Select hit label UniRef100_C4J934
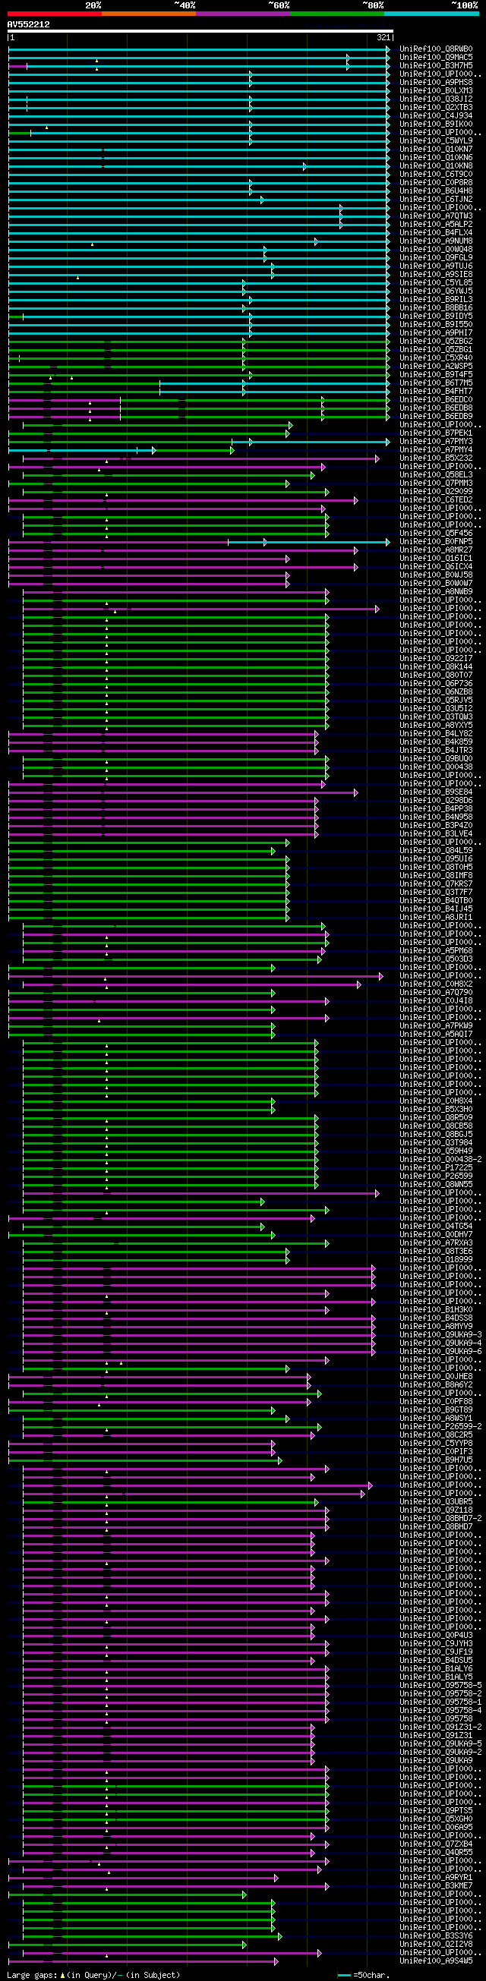This screenshot has width=486, height=1981. 436,116
